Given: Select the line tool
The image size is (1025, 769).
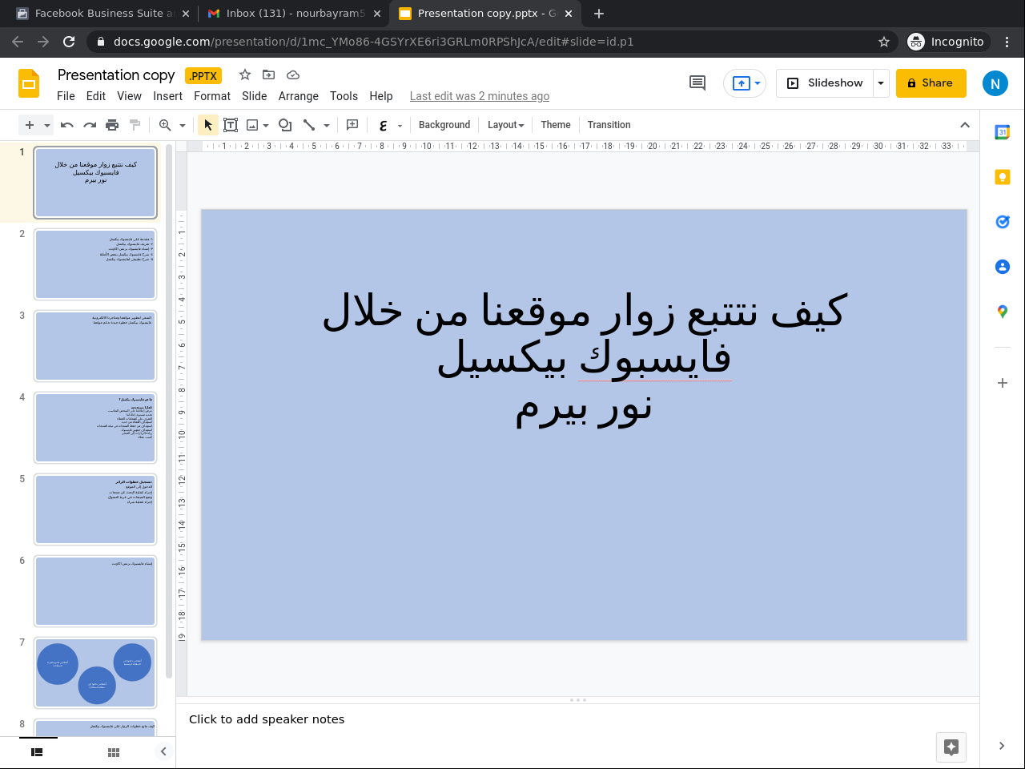Looking at the screenshot, I should (x=309, y=125).
